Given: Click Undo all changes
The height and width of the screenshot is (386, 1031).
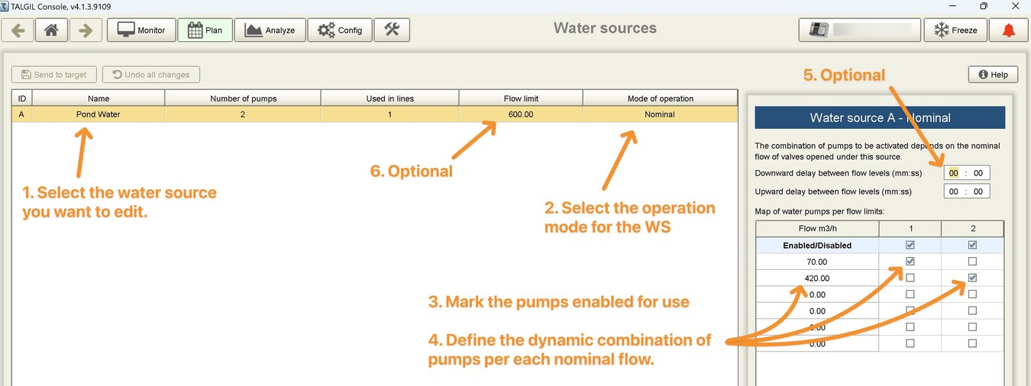Looking at the screenshot, I should (151, 74).
